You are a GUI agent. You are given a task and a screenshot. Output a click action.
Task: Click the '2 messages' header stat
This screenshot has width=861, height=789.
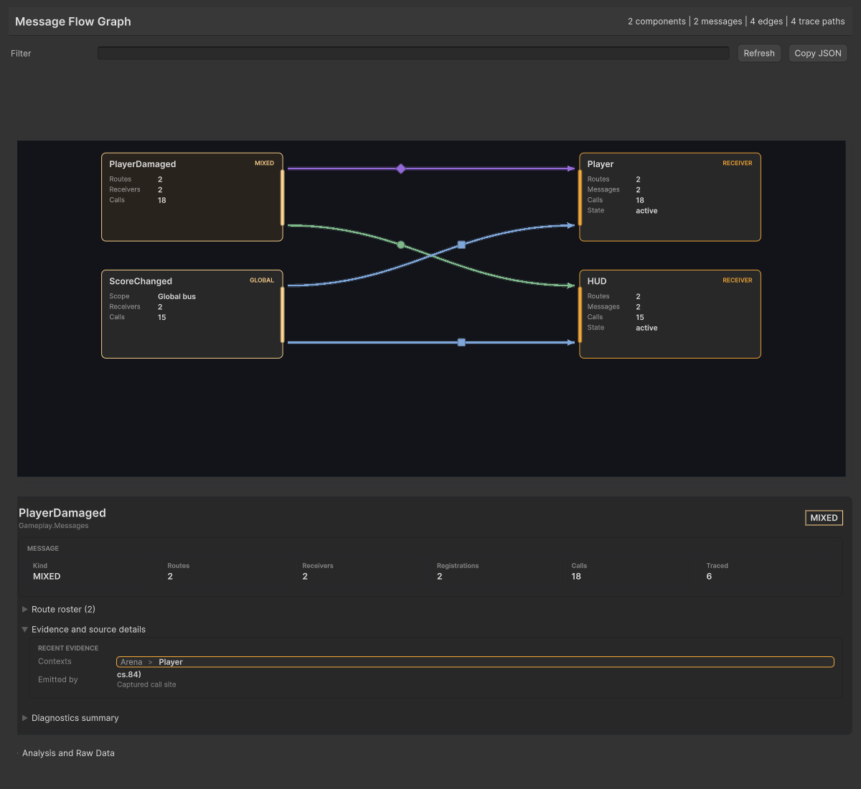717,22
